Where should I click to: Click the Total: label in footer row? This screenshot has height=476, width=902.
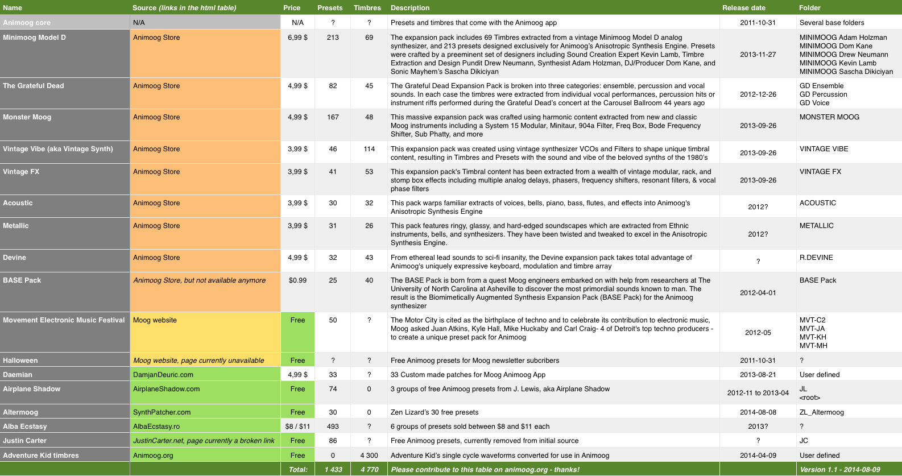tap(298, 470)
